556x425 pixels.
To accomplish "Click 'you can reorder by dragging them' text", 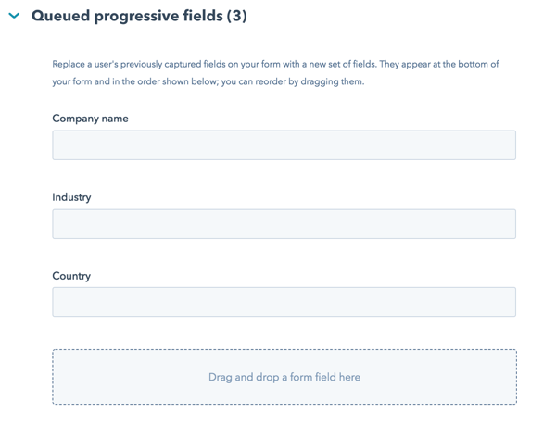I will [292, 81].
